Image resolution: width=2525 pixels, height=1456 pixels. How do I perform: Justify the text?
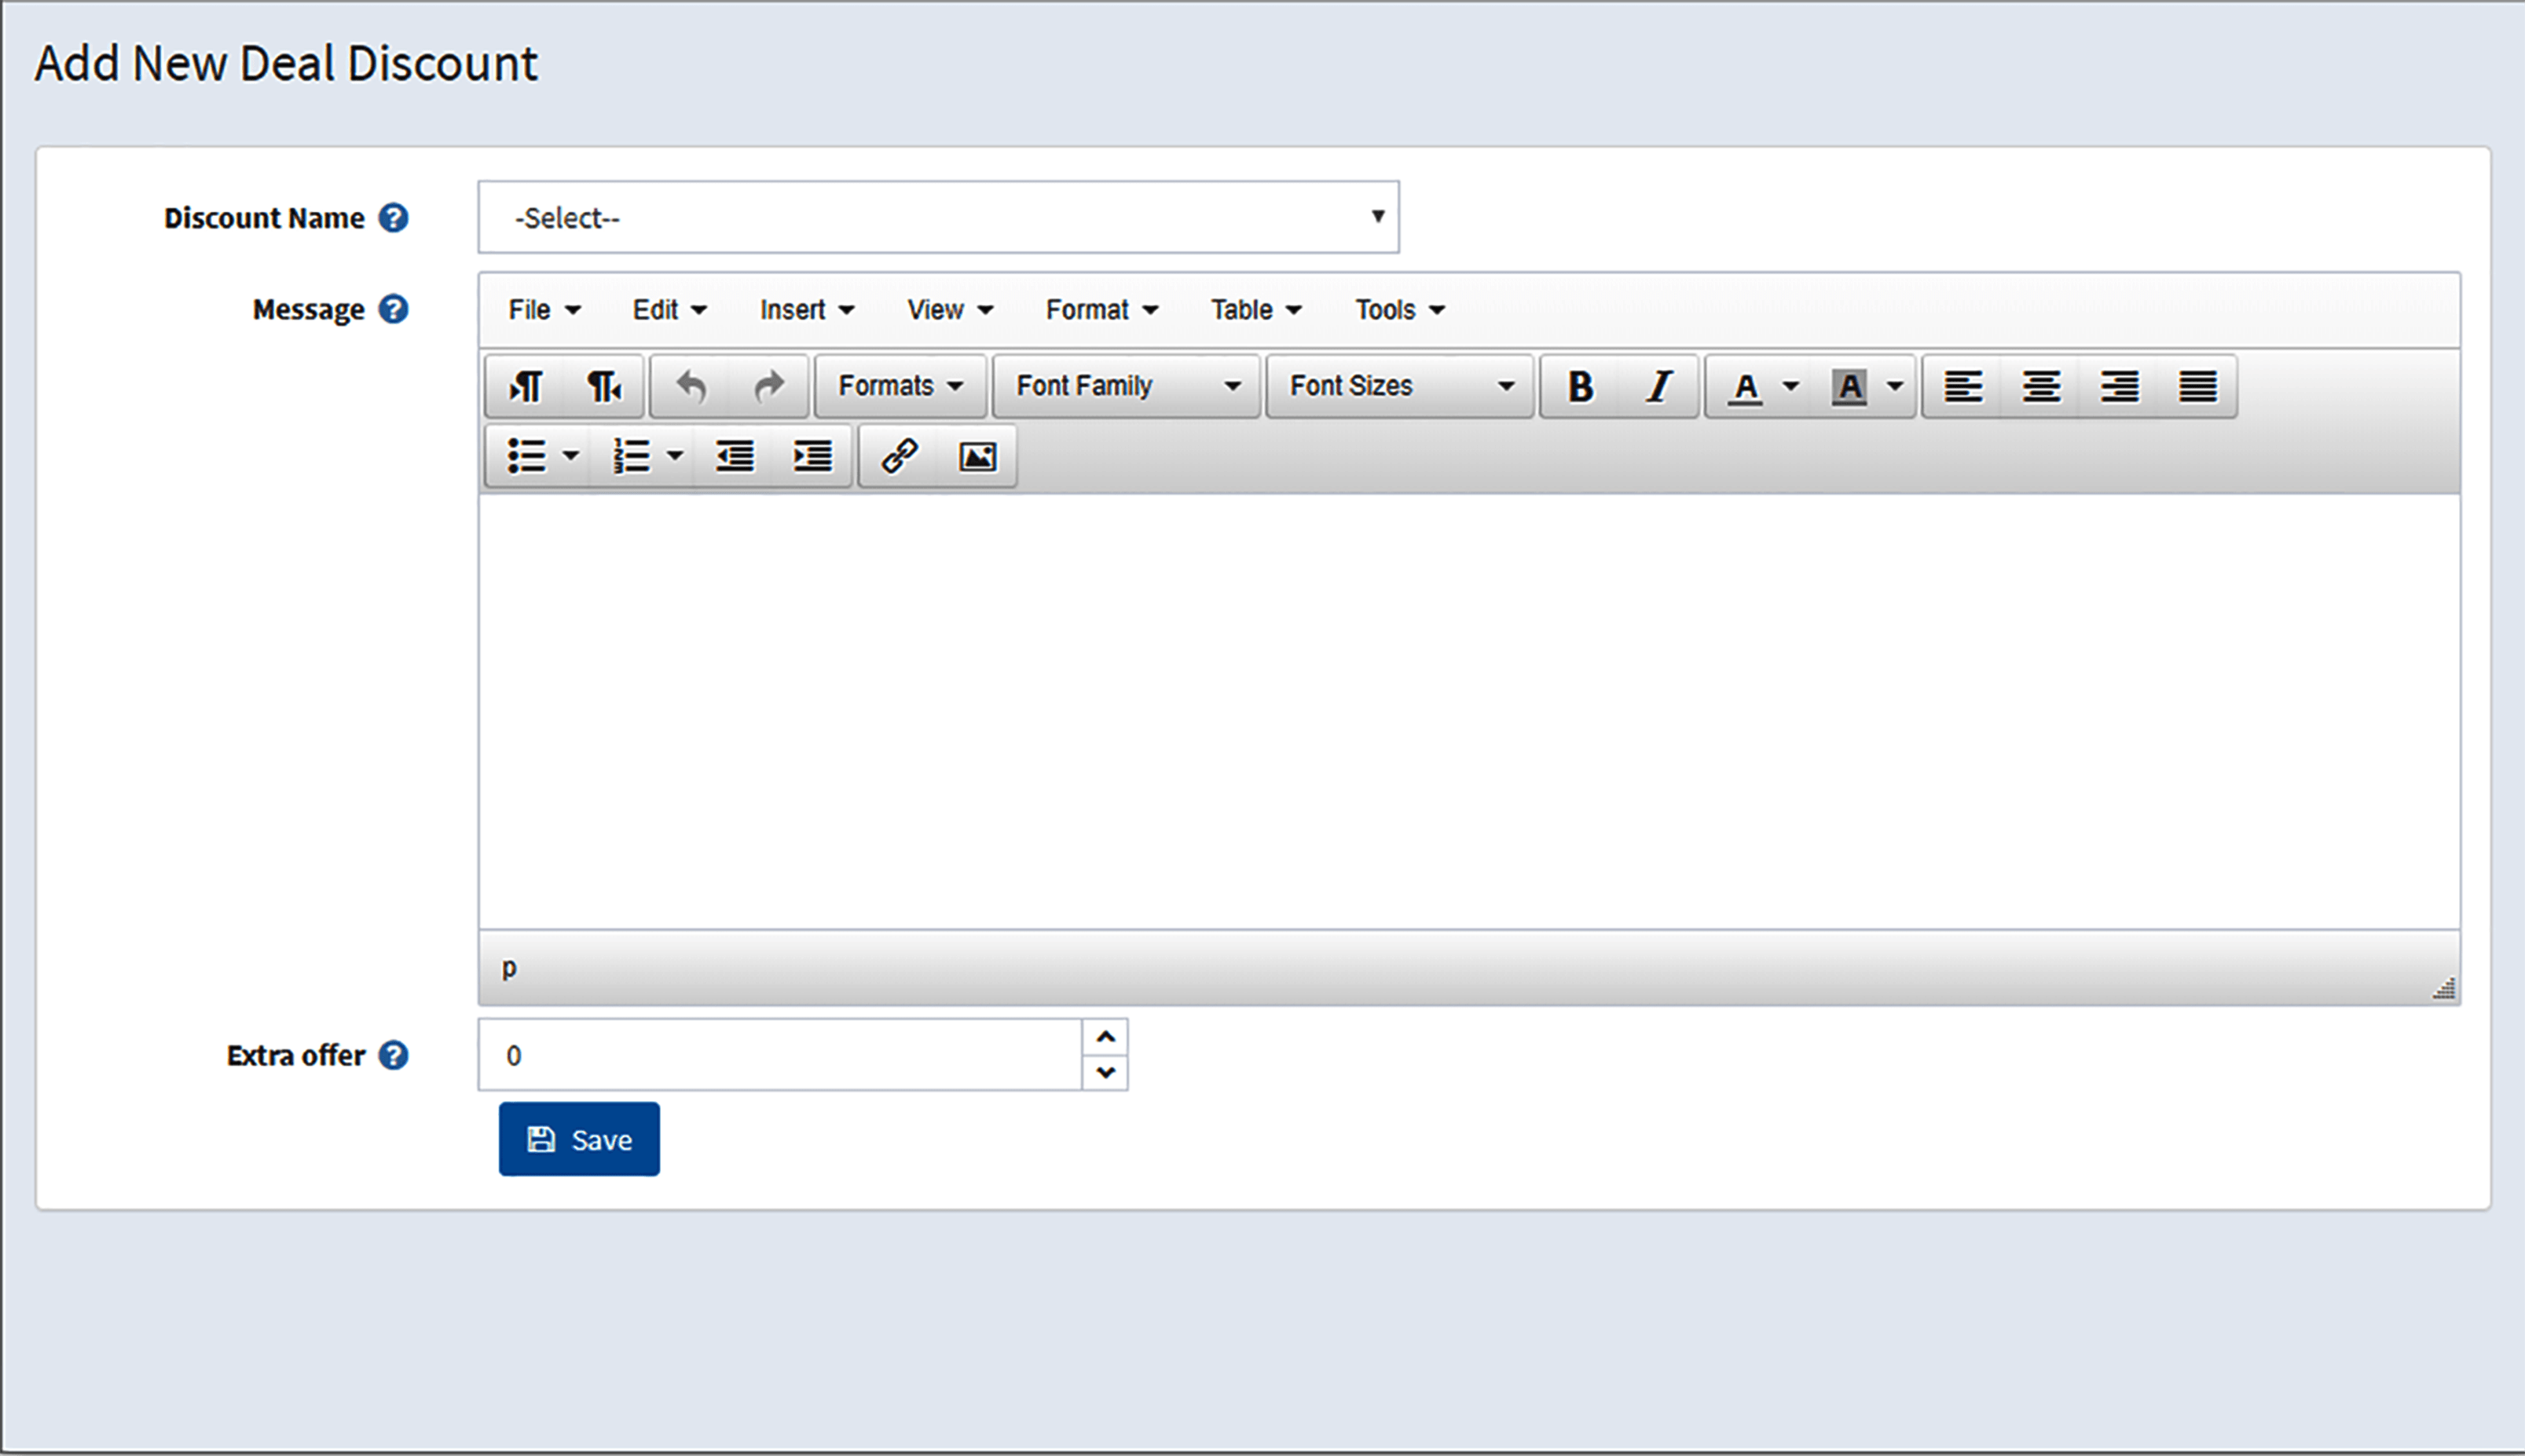[x=2197, y=386]
